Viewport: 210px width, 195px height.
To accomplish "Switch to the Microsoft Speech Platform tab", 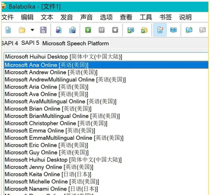I will 76,43.
